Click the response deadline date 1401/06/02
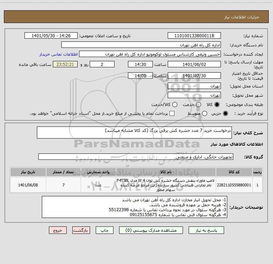The image size is (273, 264). click(x=194, y=64)
